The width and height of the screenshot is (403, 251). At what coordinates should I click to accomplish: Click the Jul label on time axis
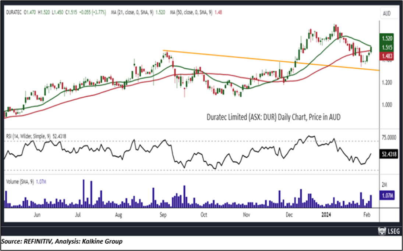pos(79,215)
